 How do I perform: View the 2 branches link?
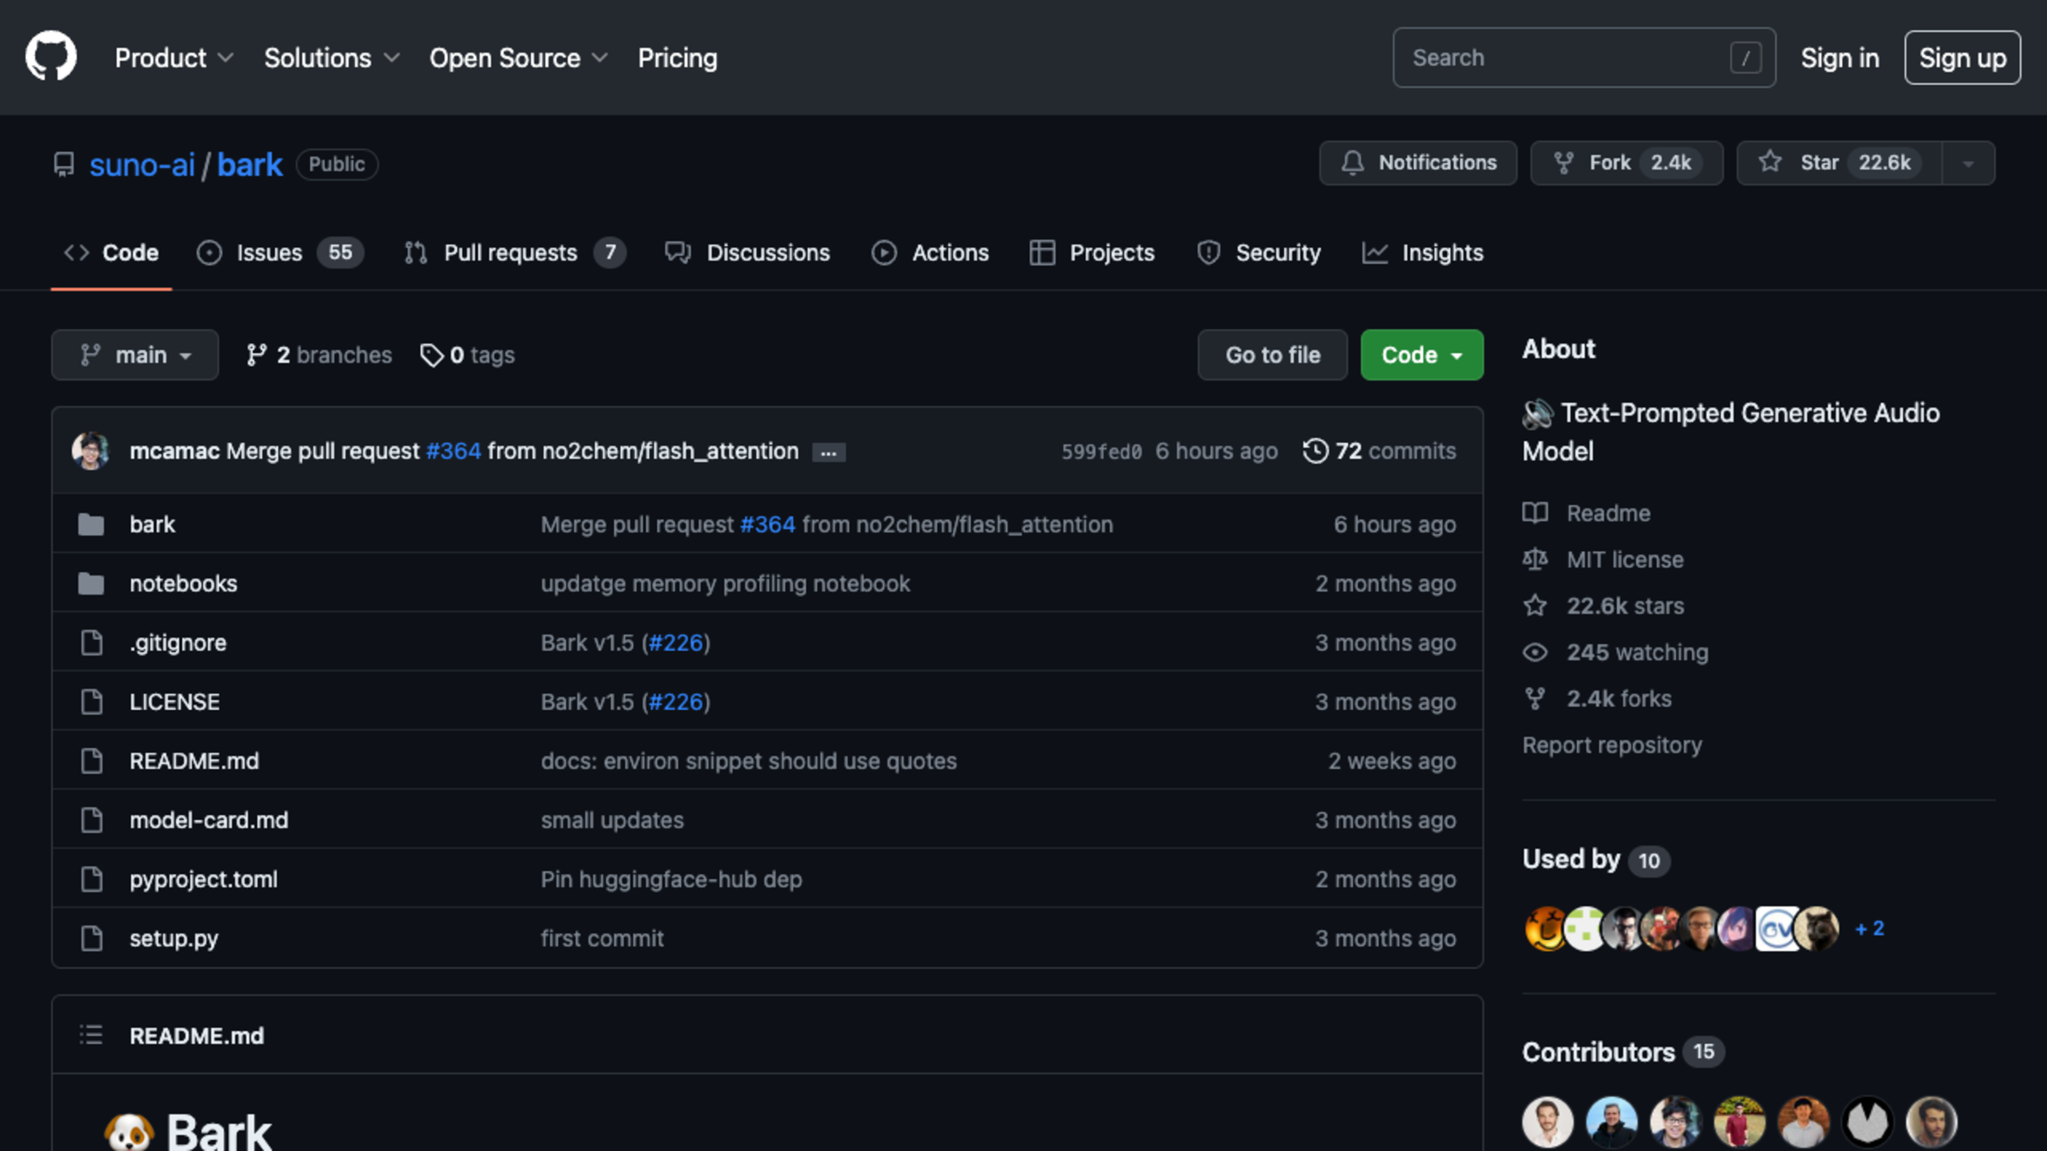[x=319, y=355]
